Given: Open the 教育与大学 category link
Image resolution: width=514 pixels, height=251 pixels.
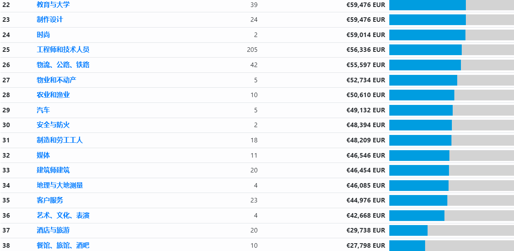Looking at the screenshot, I should (53, 5).
